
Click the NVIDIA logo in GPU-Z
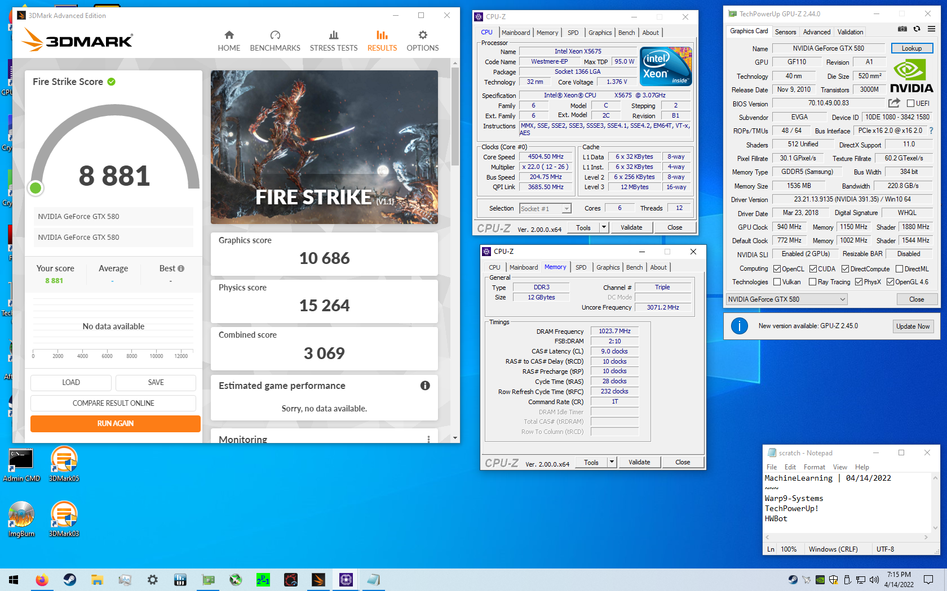coord(911,77)
